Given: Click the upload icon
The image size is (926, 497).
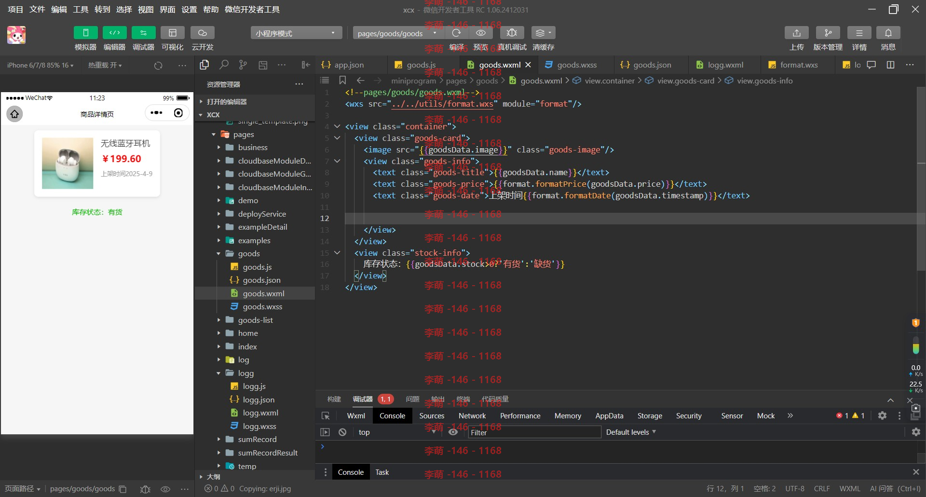Looking at the screenshot, I should pos(797,33).
